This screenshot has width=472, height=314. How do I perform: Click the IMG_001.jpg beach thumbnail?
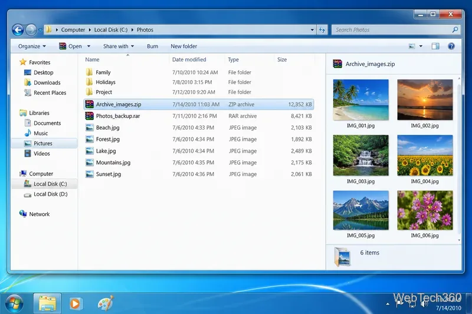(360, 100)
